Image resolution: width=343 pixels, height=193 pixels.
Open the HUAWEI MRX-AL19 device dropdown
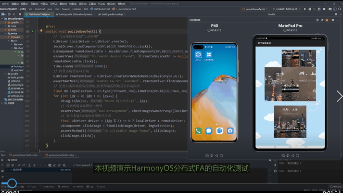point(287,9)
